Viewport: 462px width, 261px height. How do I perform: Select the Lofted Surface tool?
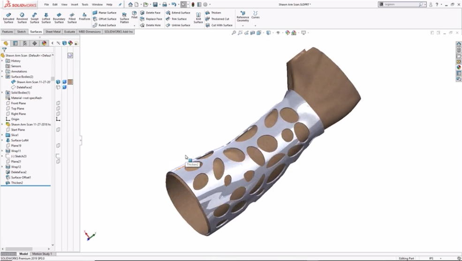46,18
